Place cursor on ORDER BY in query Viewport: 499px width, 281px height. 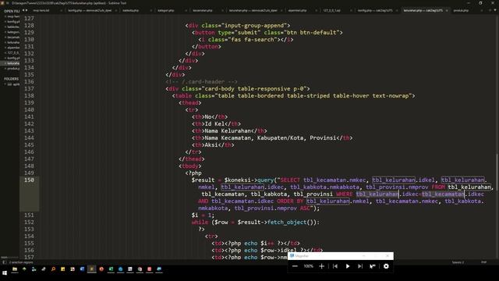point(290,201)
